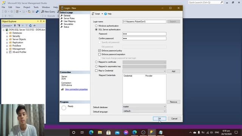Select SQL Server authentication radio button

pyautogui.click(x=96, y=29)
